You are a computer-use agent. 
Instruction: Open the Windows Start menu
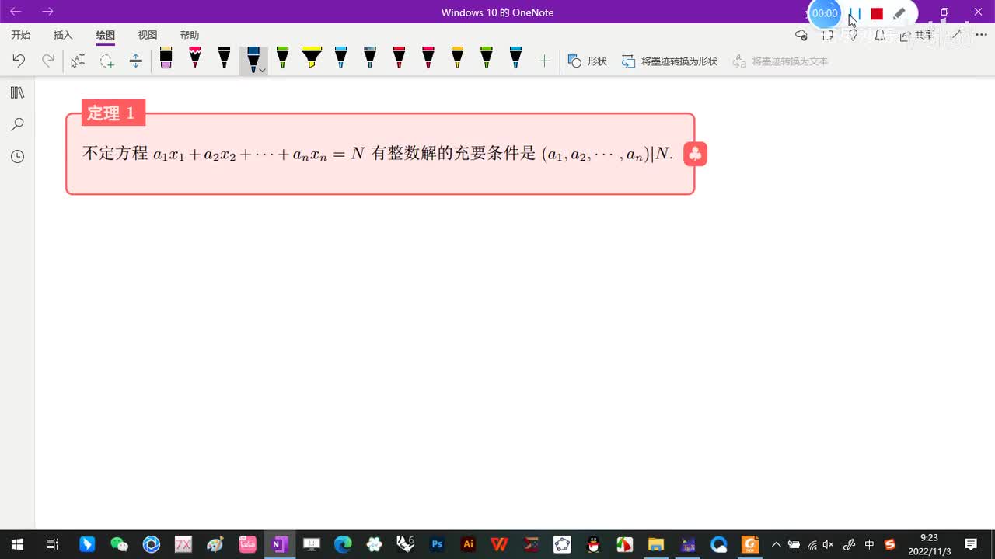pos(17,544)
